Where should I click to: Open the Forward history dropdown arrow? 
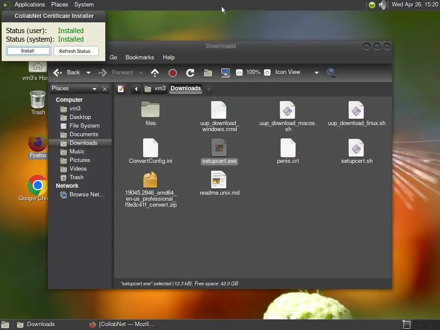click(x=141, y=73)
